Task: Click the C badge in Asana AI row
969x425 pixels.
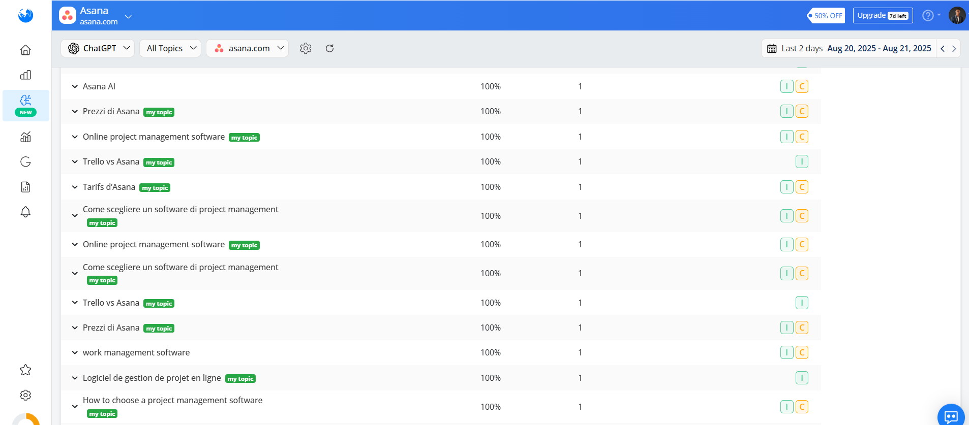Action: point(802,86)
